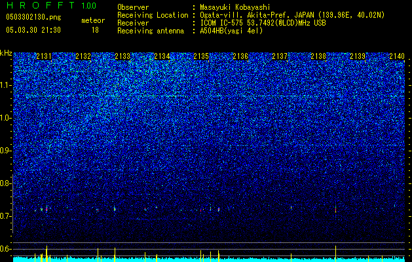
Task: Click the Observer field label
Action: (133, 7)
